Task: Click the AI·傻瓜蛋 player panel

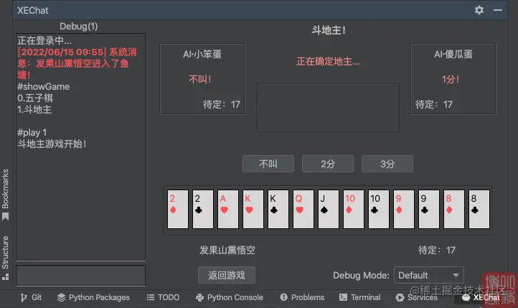Action: pyautogui.click(x=453, y=79)
